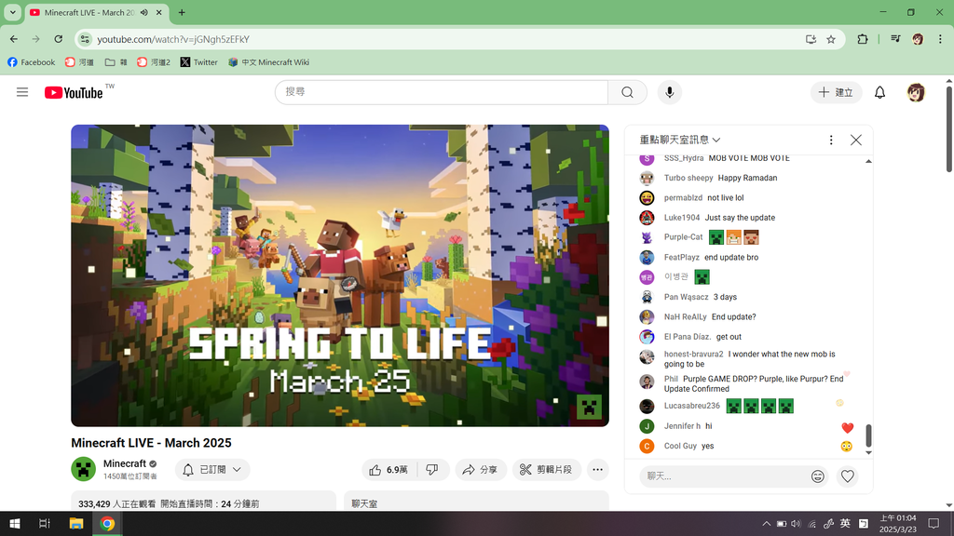Viewport: 954px width, 536px height.
Task: Mute the tab via speaker icon
Action: [x=144, y=12]
